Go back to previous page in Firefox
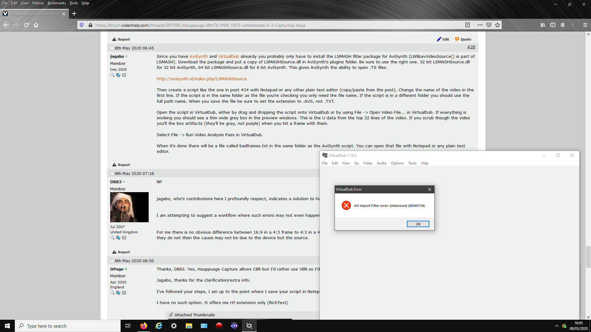The width and height of the screenshot is (591, 332). click(x=6, y=25)
